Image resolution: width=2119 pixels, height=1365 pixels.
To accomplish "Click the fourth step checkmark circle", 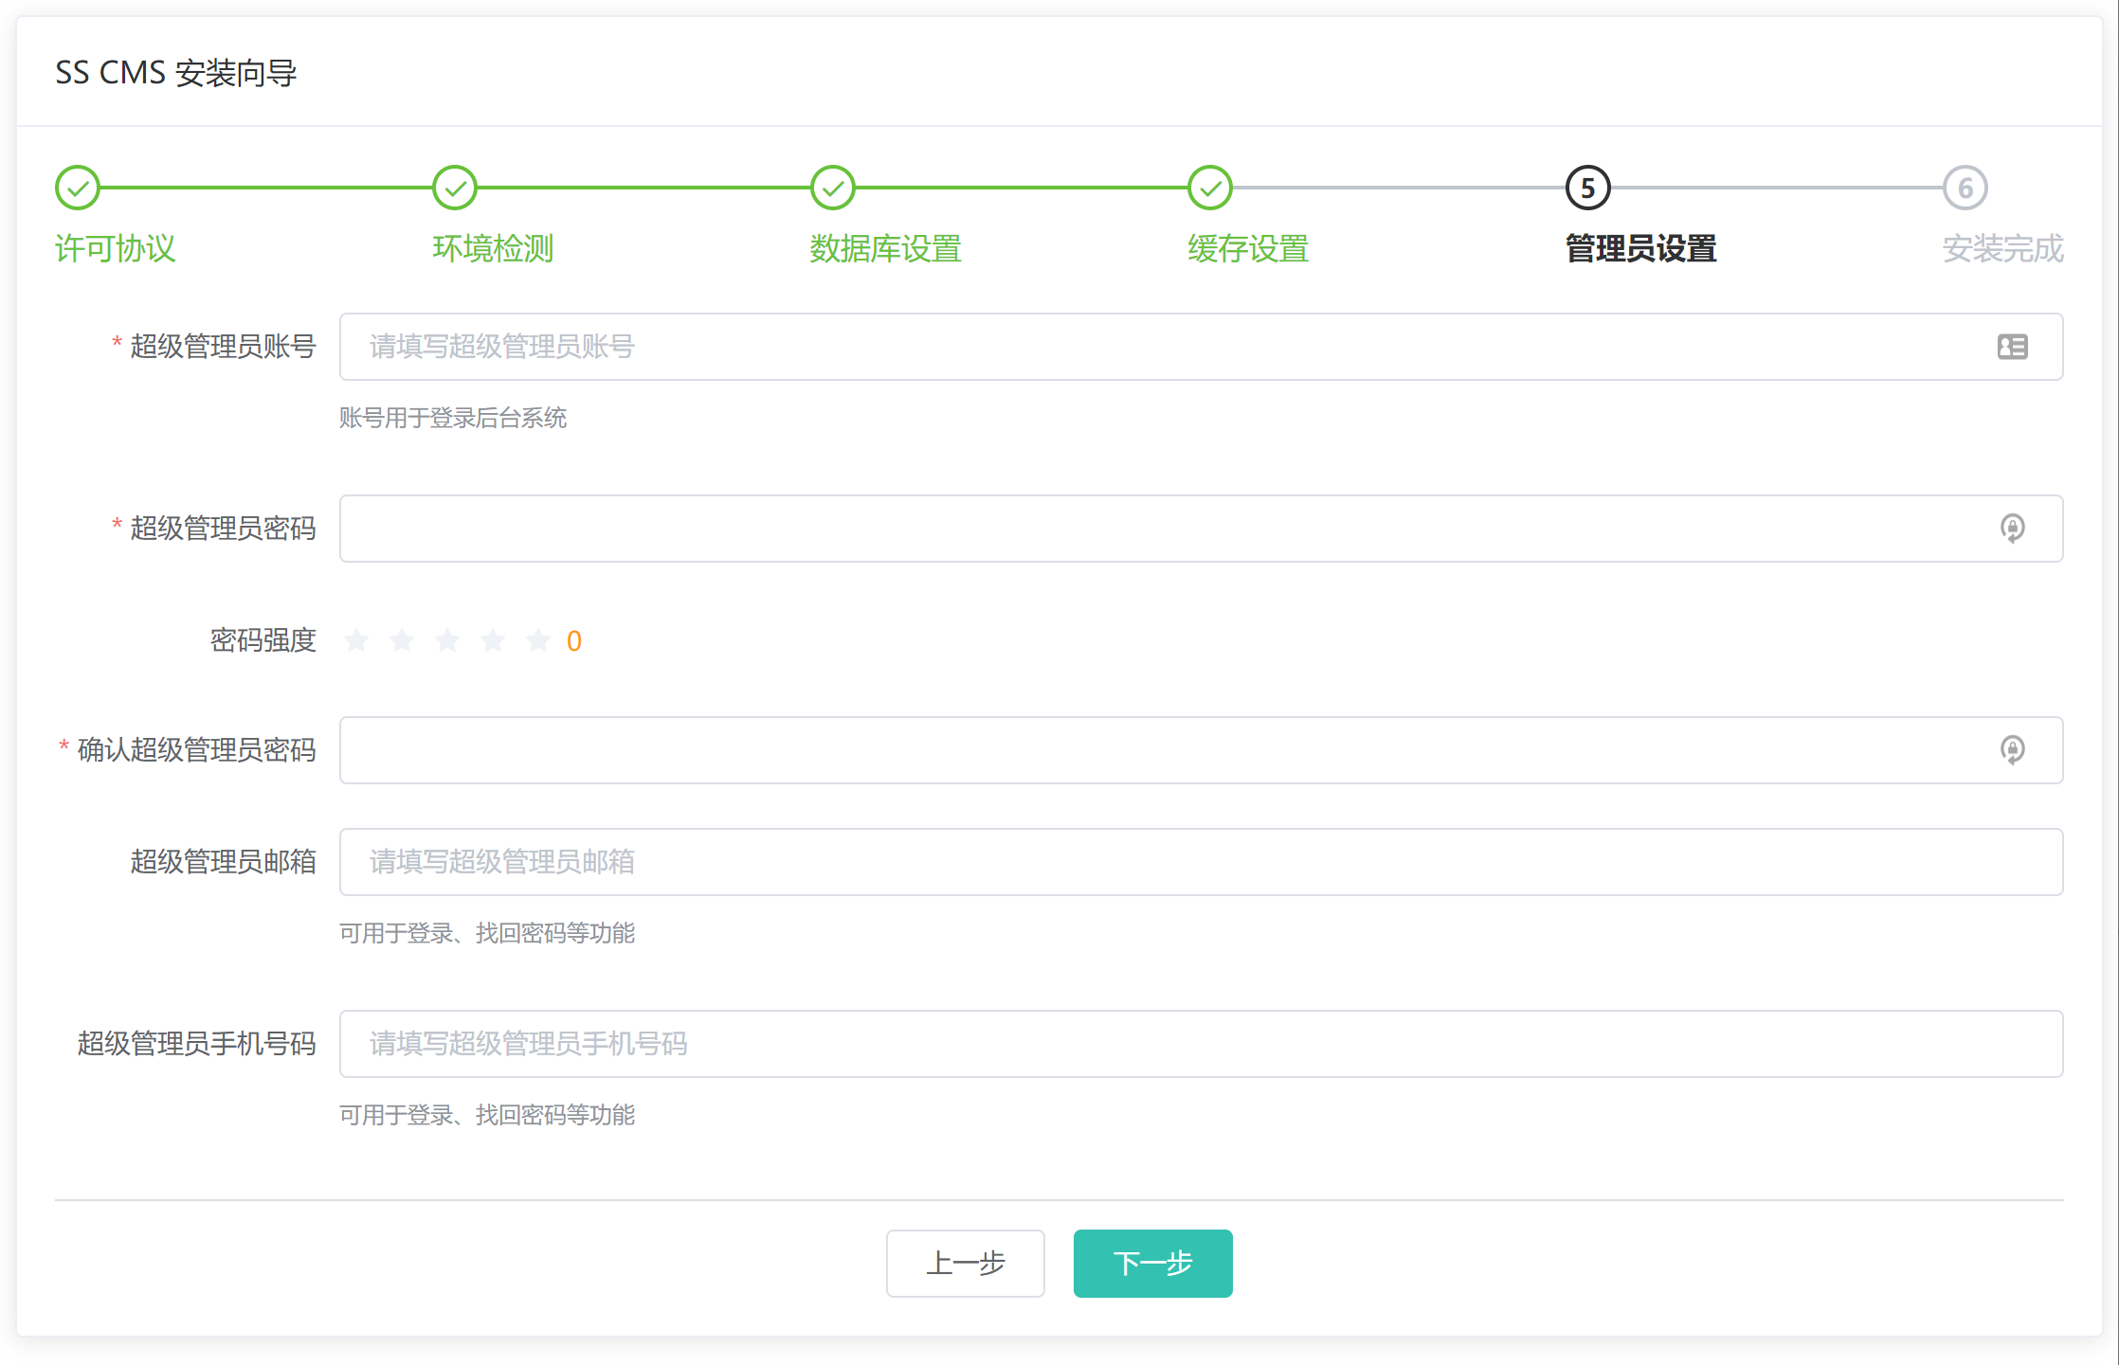I will click(x=1210, y=188).
